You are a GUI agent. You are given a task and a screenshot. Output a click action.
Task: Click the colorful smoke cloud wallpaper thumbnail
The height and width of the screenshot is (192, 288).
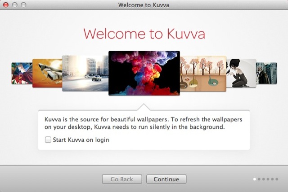144,73
